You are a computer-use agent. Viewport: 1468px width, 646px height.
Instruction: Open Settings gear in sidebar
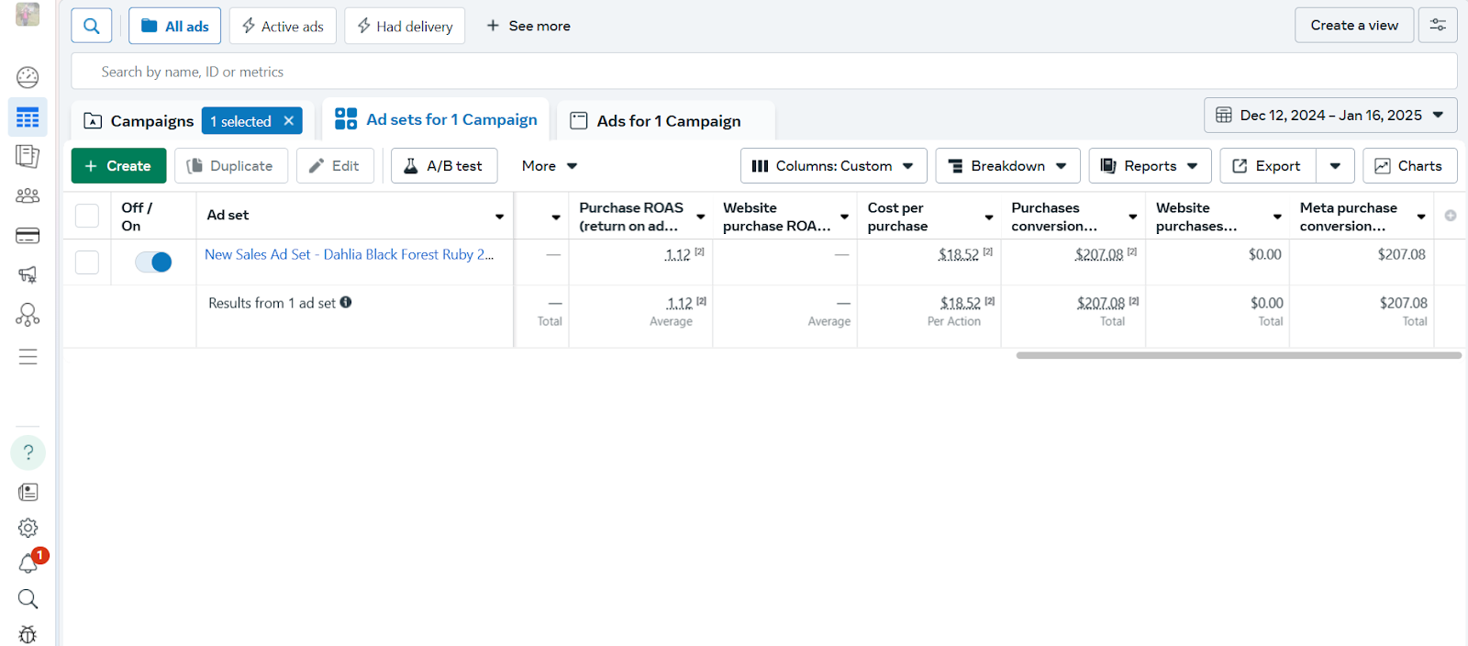tap(28, 528)
